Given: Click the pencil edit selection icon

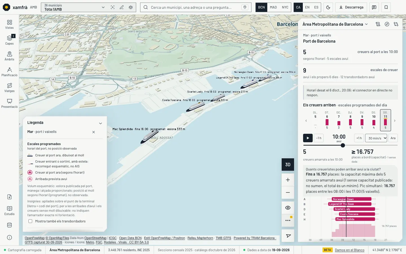Looking at the screenshot, I should pos(122,7).
